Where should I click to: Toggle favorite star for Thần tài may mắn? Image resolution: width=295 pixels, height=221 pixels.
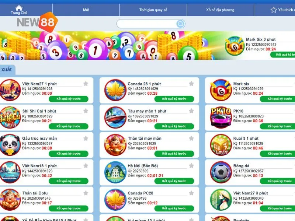pyautogui.click(x=191, y=138)
